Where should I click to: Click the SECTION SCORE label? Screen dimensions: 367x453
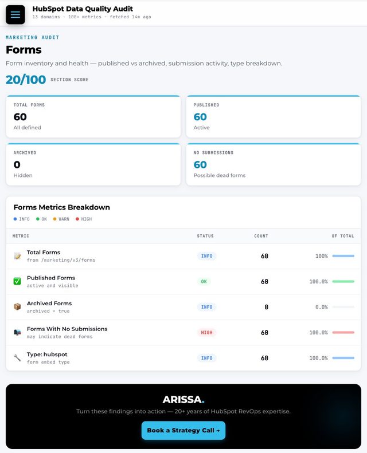click(69, 80)
